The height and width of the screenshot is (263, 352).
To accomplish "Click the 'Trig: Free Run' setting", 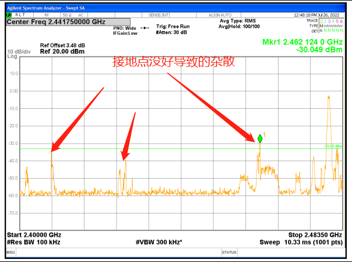I will pos(173,26).
